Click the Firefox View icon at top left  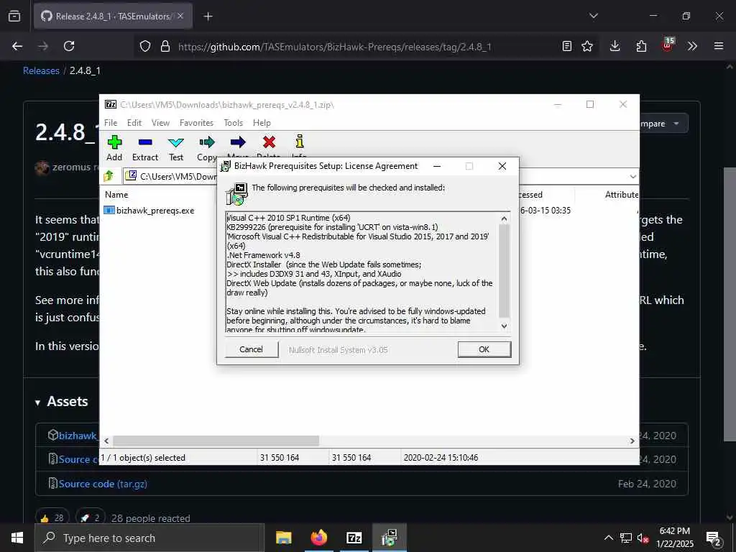14,16
